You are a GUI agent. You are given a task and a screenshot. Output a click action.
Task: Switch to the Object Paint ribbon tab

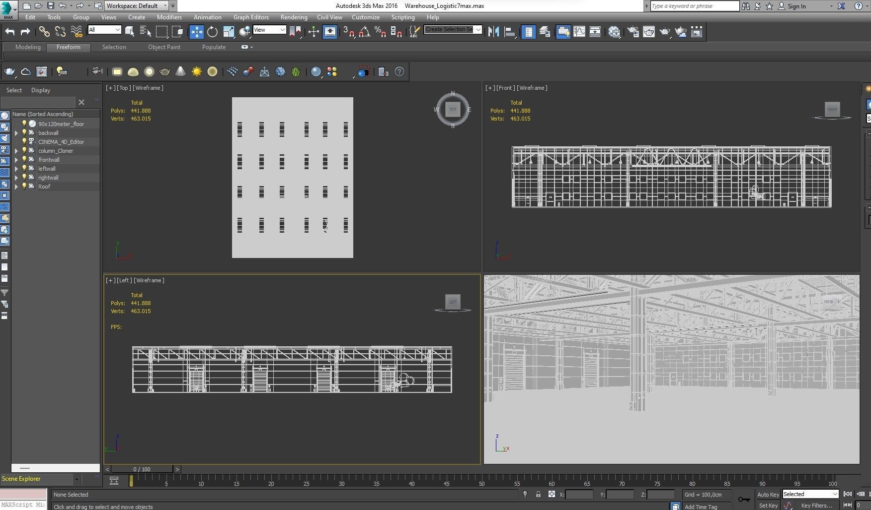164,47
